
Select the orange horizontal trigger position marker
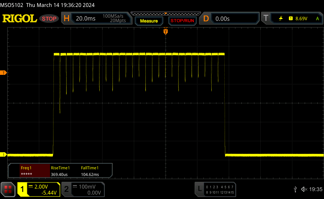tap(165, 32)
